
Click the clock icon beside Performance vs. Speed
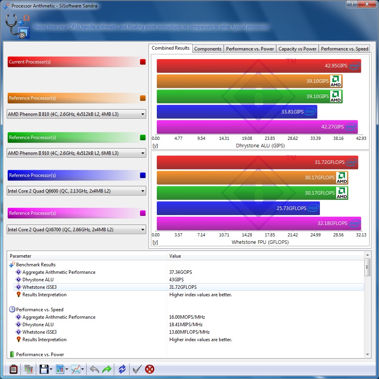tap(12, 309)
